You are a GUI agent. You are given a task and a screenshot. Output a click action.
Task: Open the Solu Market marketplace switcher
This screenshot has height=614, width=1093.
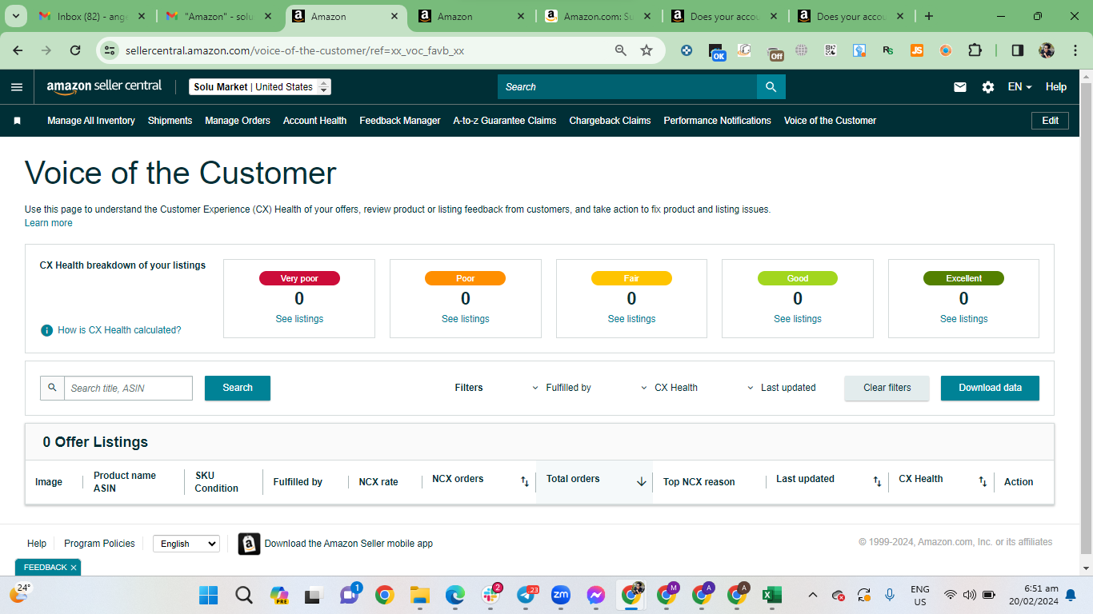point(260,87)
